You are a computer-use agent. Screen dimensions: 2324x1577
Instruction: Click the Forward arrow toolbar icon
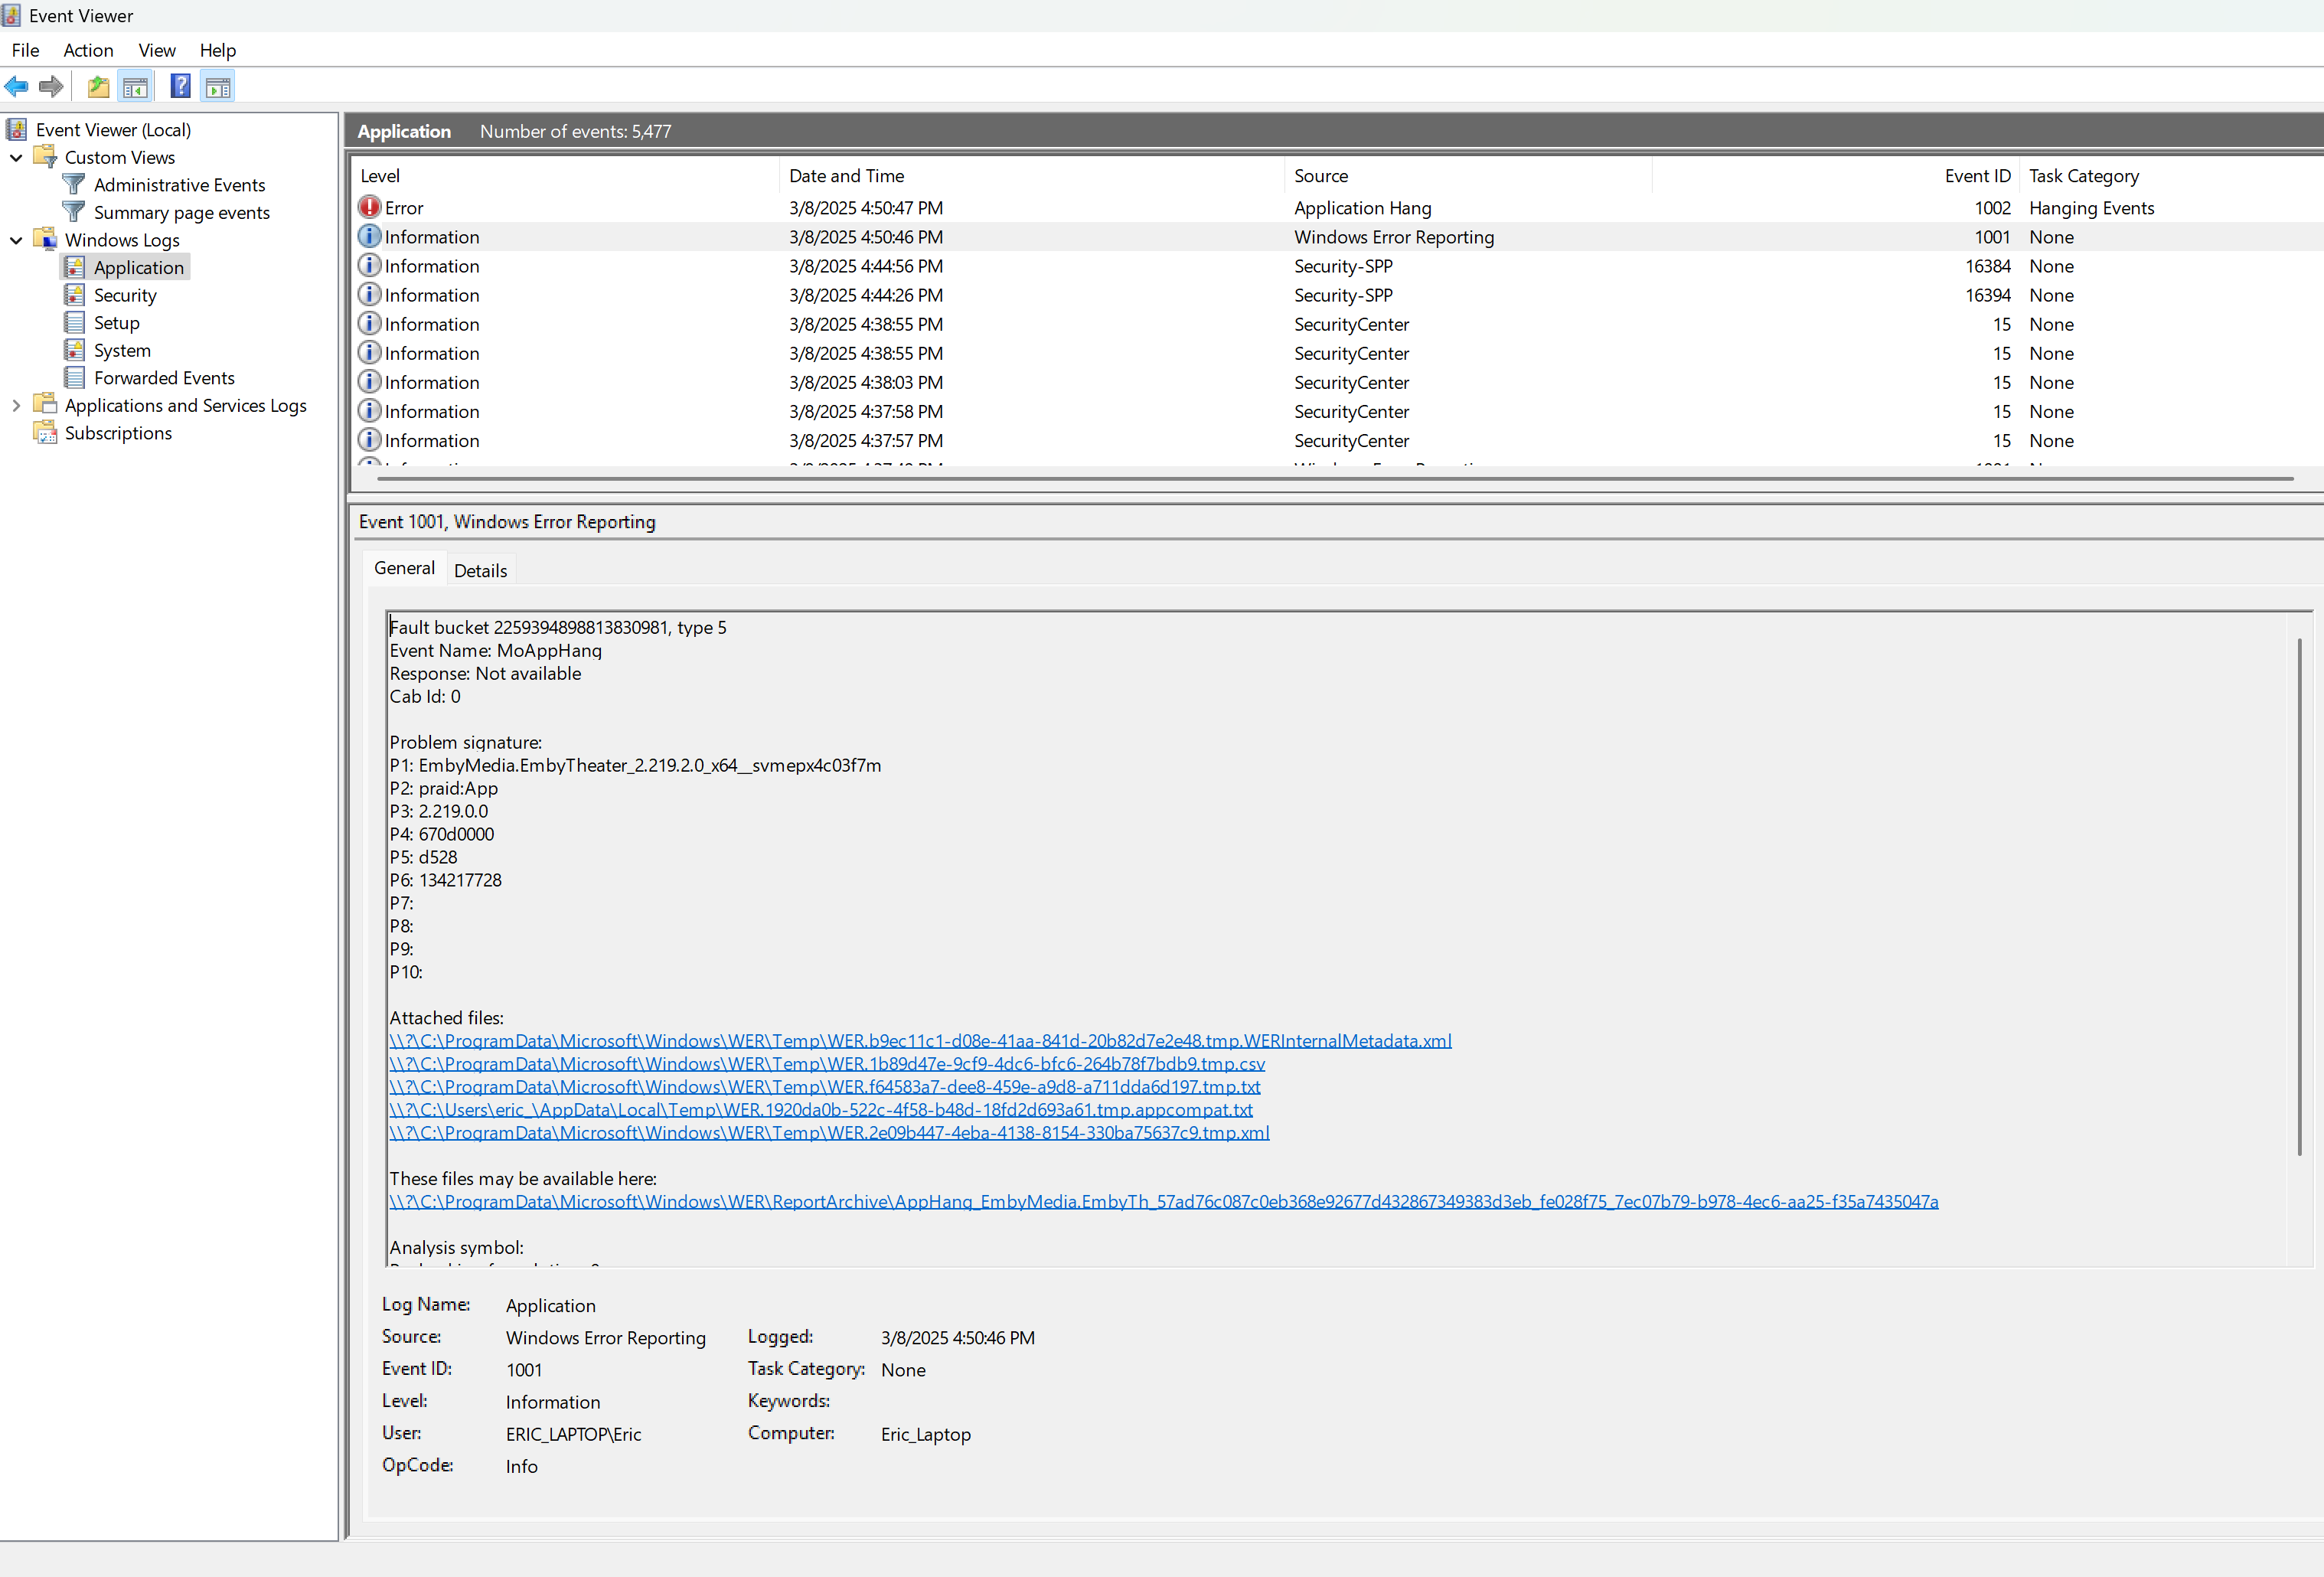[x=51, y=87]
